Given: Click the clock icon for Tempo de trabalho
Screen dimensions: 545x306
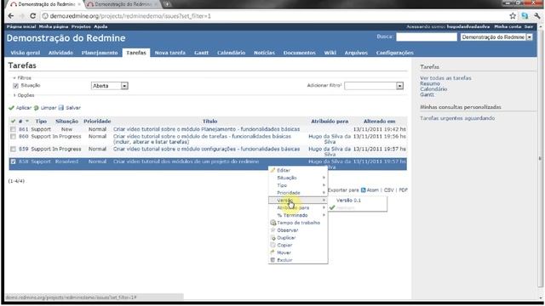Looking at the screenshot, I should pyautogui.click(x=273, y=223).
